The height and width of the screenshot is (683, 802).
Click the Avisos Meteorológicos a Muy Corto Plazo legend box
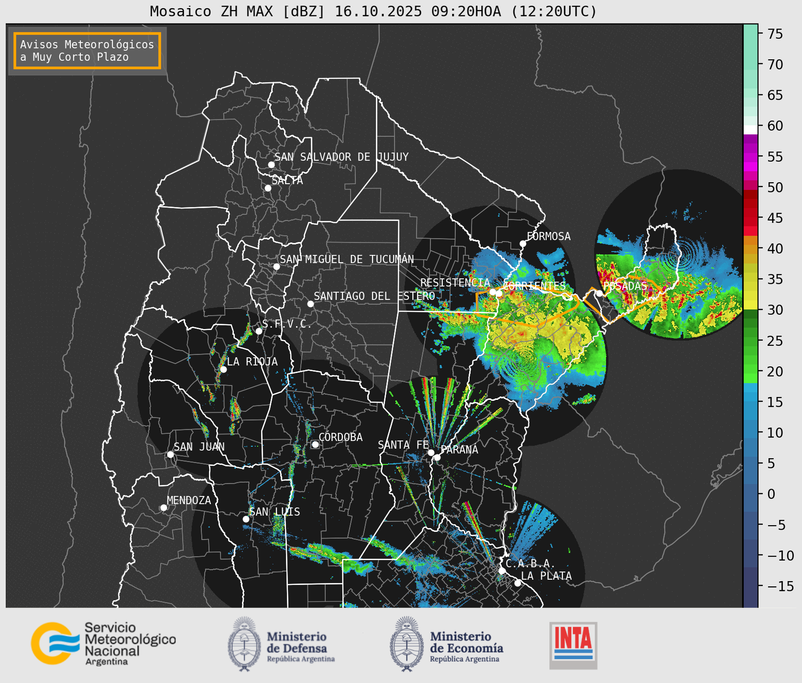coord(87,51)
